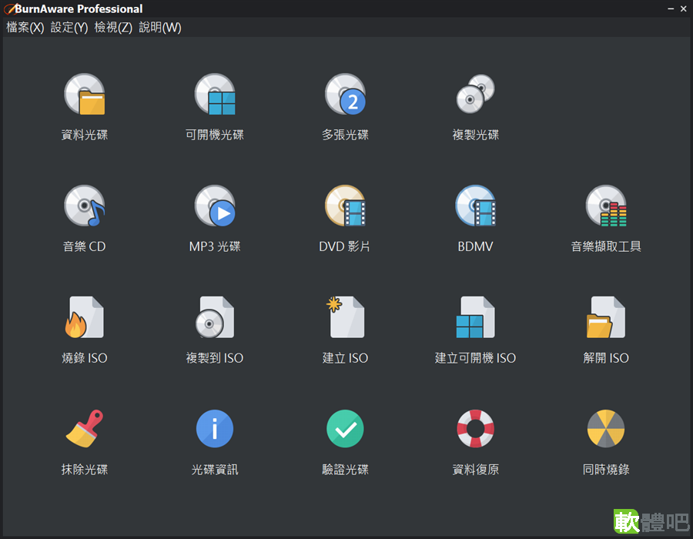This screenshot has height=539, width=693.
Task: Start the 複製光碟 copy disc tool
Action: [x=476, y=94]
